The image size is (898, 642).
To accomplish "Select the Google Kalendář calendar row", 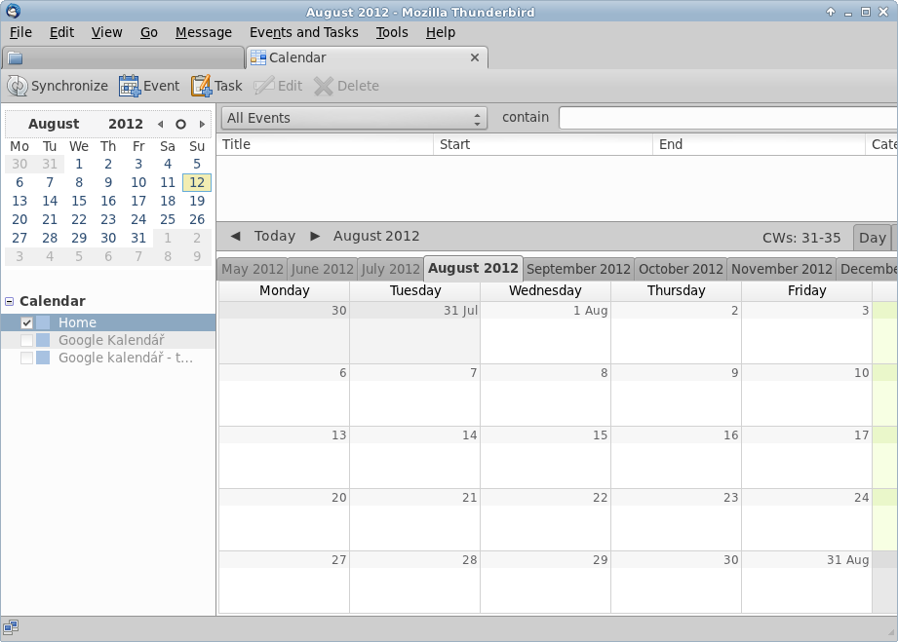I will [108, 340].
